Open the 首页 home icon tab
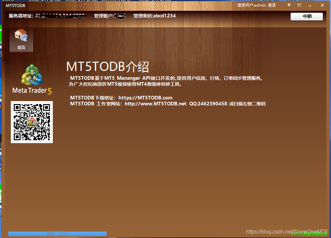The image size is (331, 238). pyautogui.click(x=21, y=40)
